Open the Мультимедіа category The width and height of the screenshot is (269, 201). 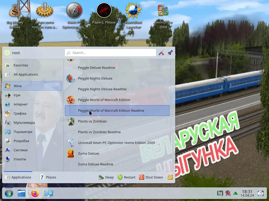pyautogui.click(x=33, y=122)
